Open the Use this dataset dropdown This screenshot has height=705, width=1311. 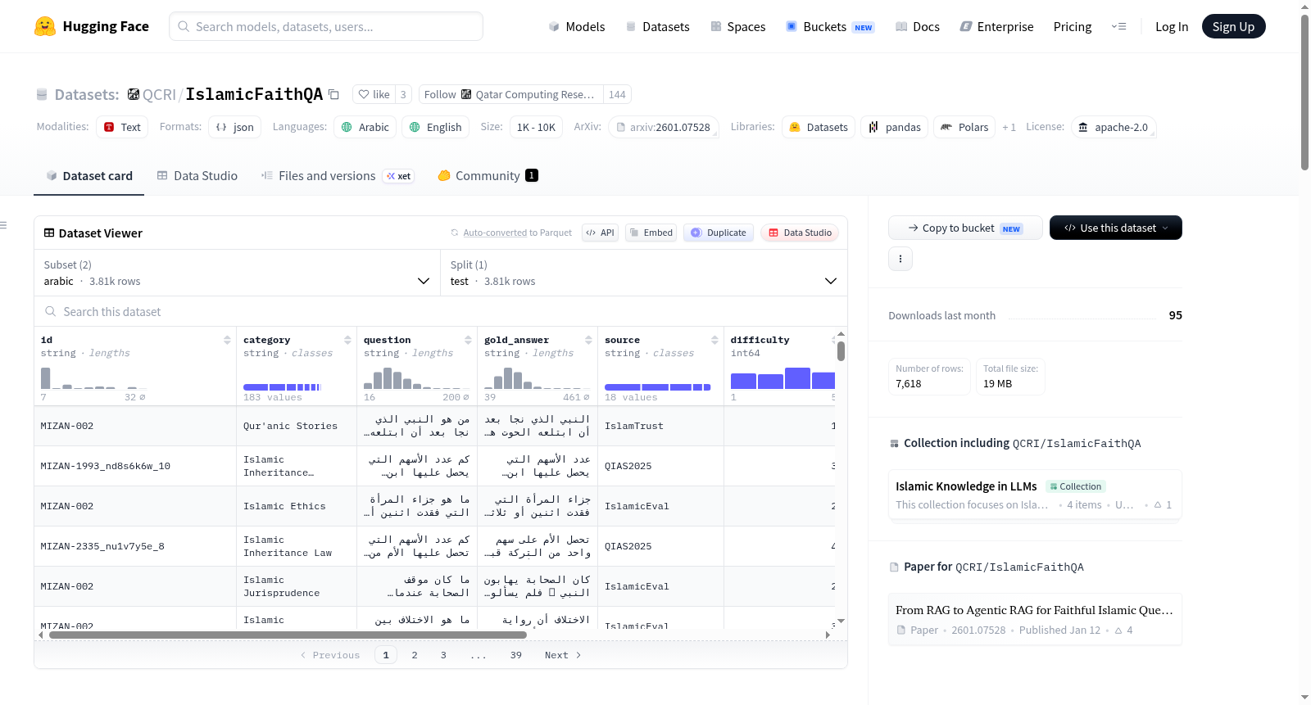pyautogui.click(x=1116, y=228)
